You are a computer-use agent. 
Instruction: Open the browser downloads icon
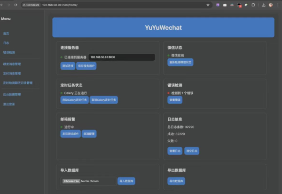[x=264, y=5]
